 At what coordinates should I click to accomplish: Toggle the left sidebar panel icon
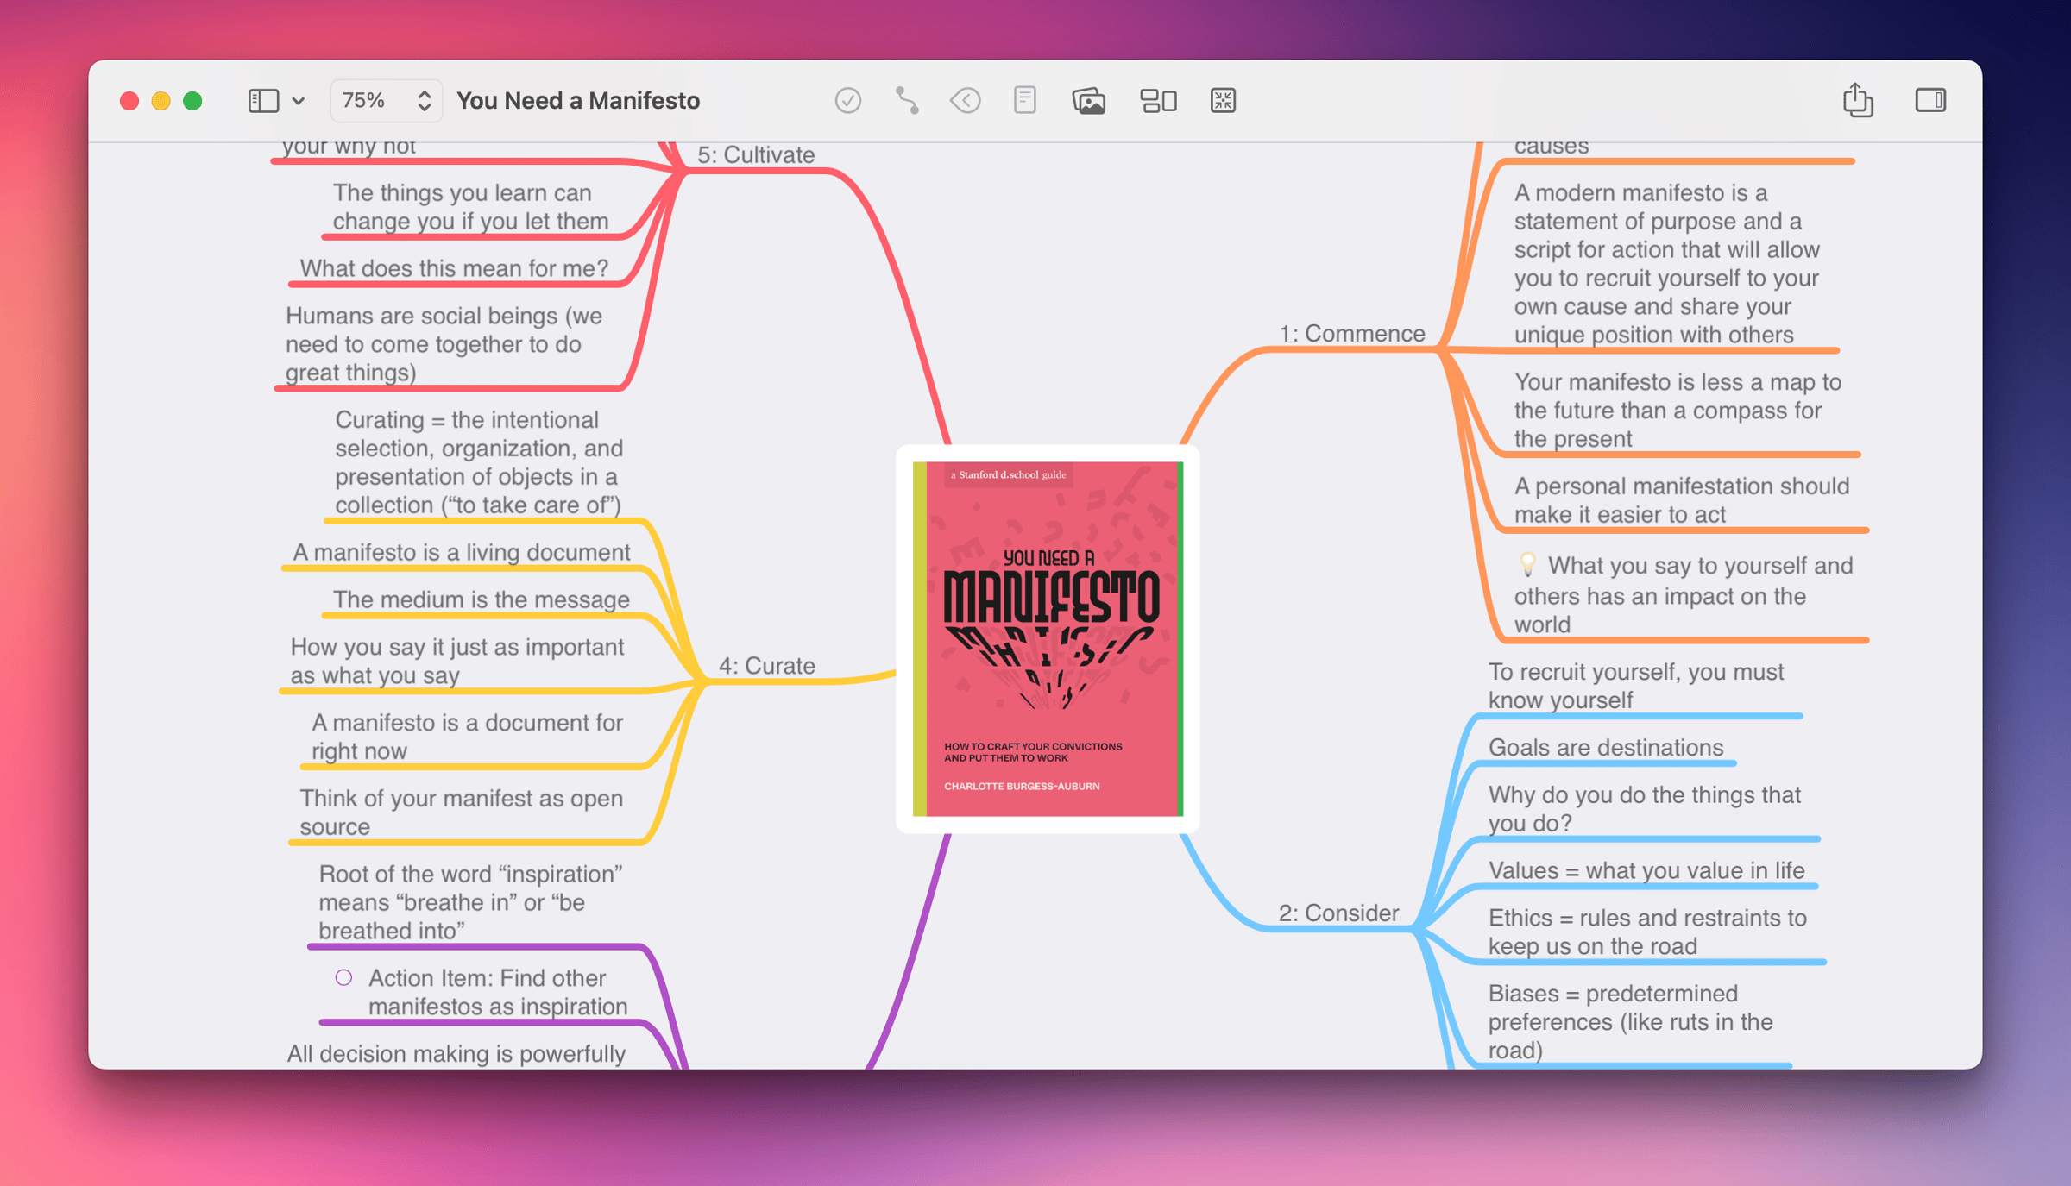[x=263, y=101]
